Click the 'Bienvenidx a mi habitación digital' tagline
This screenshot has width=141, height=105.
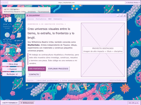tap(46, 24)
